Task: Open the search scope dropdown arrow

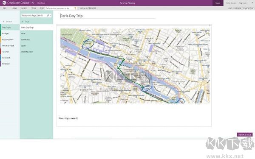Action: coord(51,15)
